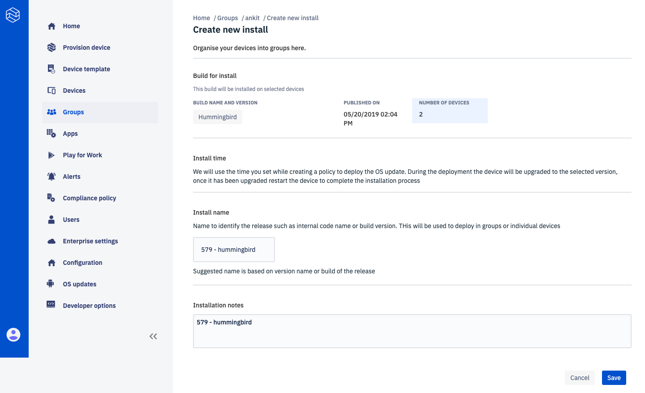Click the Save button
The image size is (645, 393).
[x=614, y=378]
